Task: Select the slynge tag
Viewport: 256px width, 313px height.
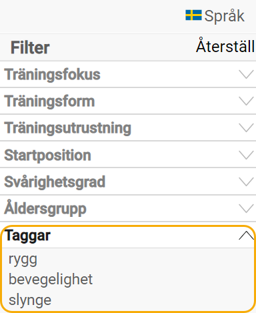Action: pos(30,300)
